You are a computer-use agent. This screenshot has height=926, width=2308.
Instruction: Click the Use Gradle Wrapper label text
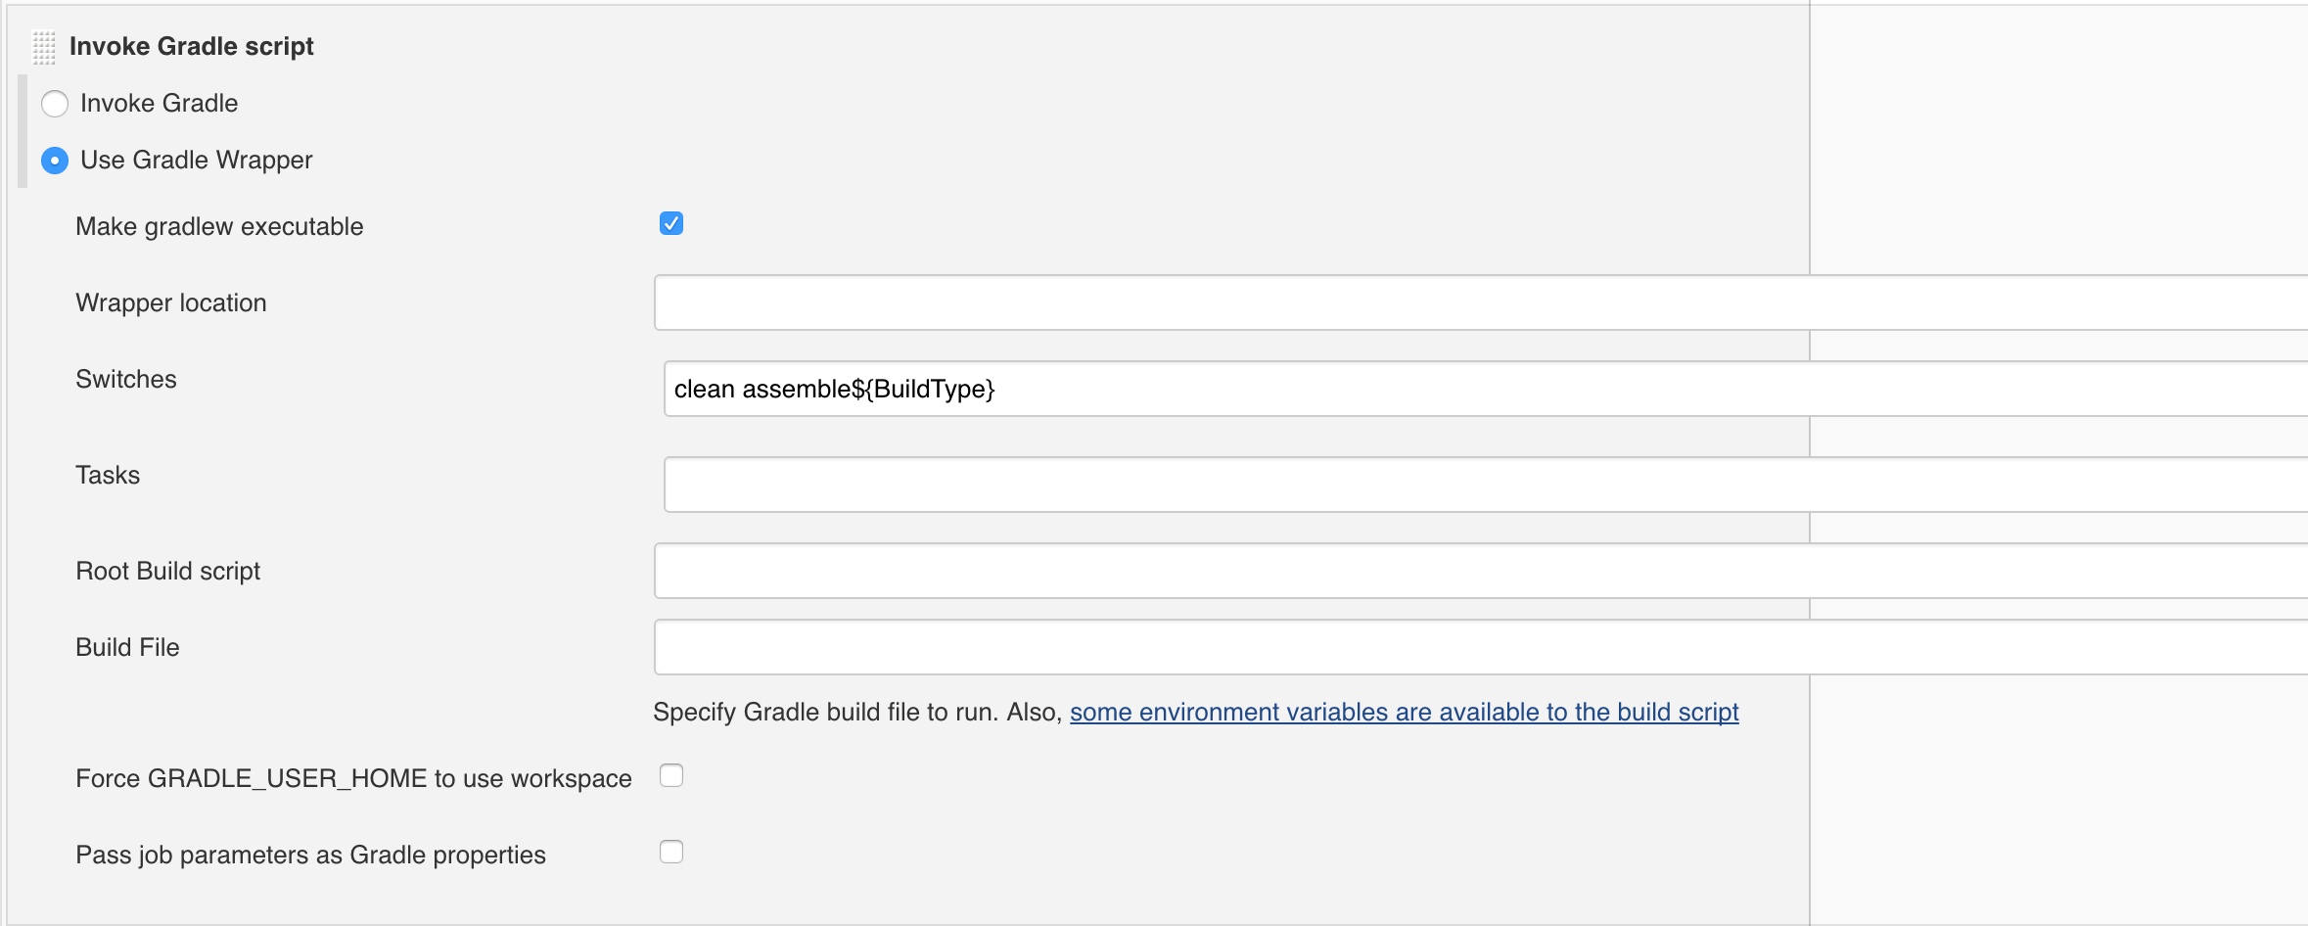pos(197,161)
